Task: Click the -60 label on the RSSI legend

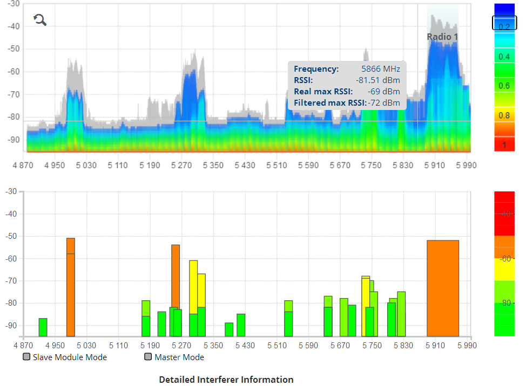Action: pos(505,258)
